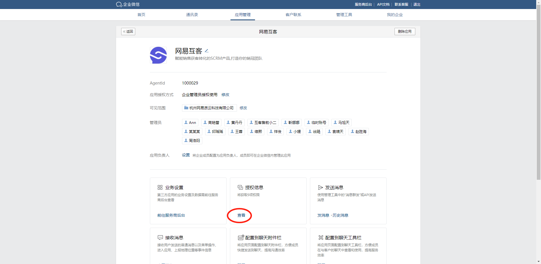
Task: Click the 网易互客 app logo
Action: (158, 55)
